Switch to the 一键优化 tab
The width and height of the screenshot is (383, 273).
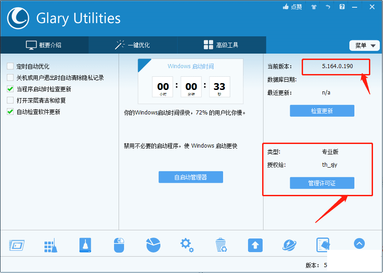[x=133, y=45]
